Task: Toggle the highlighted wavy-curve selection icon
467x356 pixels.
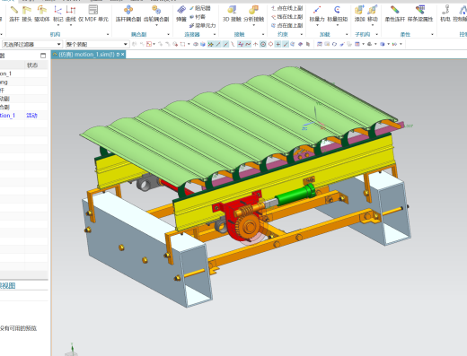Action: (248, 44)
